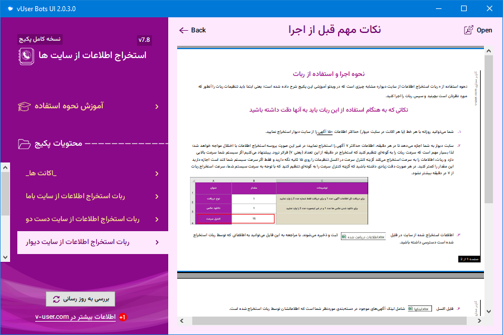The height and width of the screenshot is (335, 503).
Task: Click the sidebar list scroll down arrow
Action: click(x=5, y=257)
